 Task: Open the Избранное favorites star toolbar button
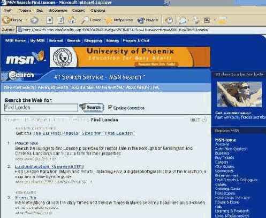pos(119,20)
